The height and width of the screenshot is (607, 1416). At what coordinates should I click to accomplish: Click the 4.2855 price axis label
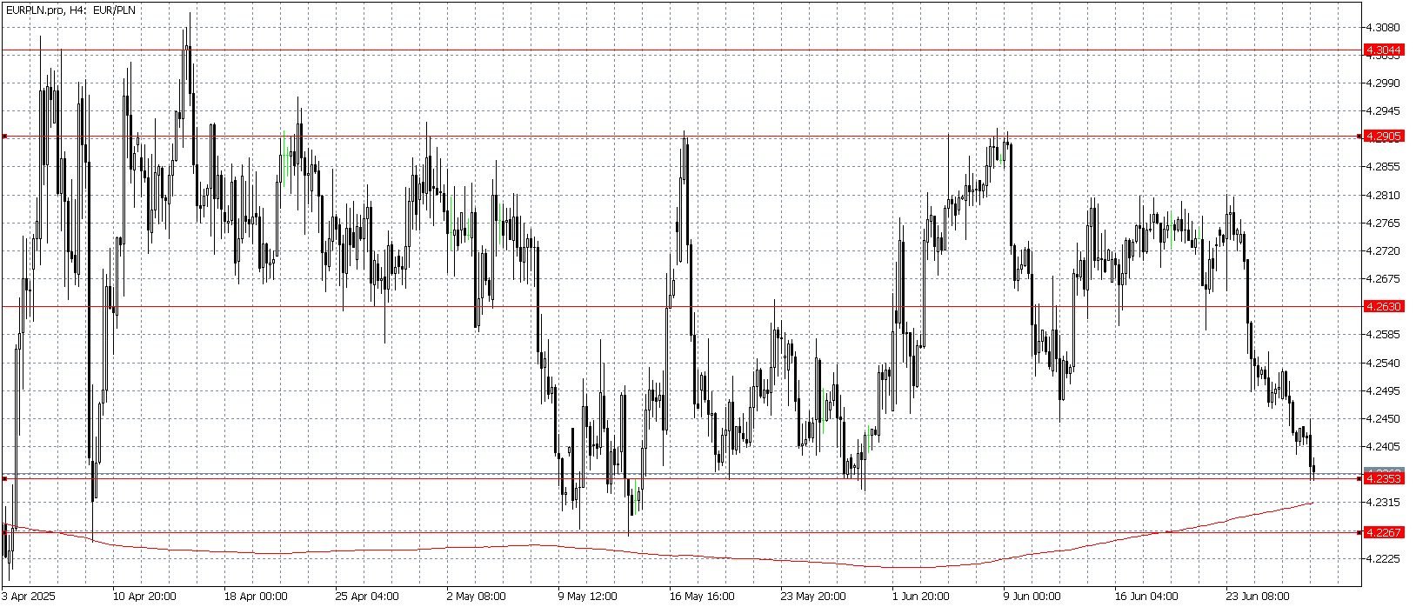coord(1383,167)
